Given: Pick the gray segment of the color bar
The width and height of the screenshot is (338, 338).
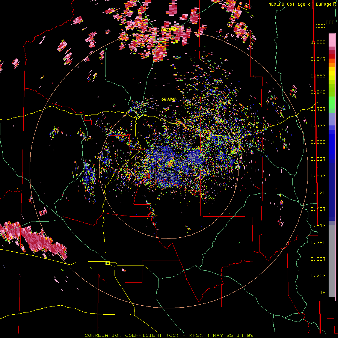Looking at the screenshot, I should pos(332,261).
